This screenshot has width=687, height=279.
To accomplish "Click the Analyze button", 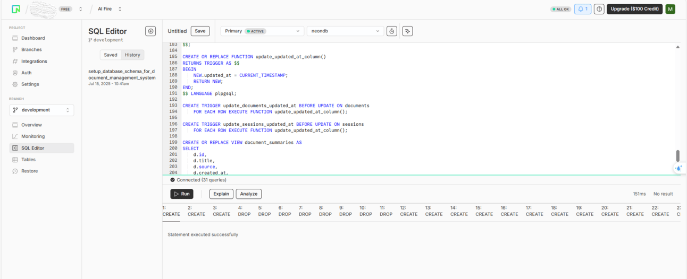I will [249, 194].
